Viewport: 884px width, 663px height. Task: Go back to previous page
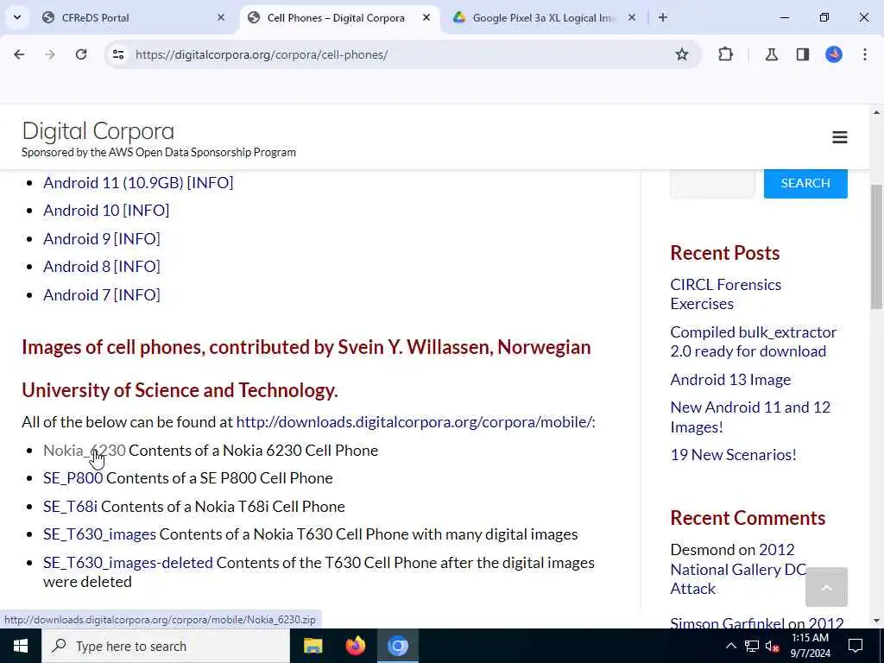coord(19,54)
